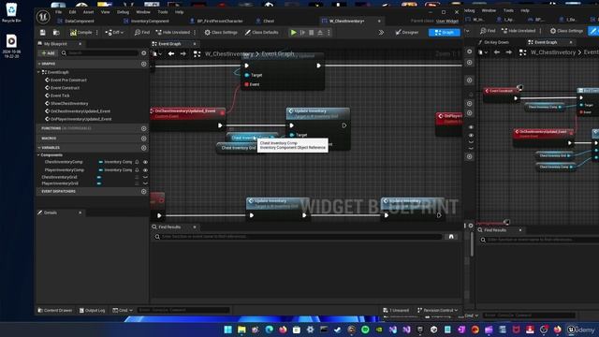Click PlayerInventoryGrid type color pill
Viewport: 599px width, 337px height.
click(x=100, y=183)
